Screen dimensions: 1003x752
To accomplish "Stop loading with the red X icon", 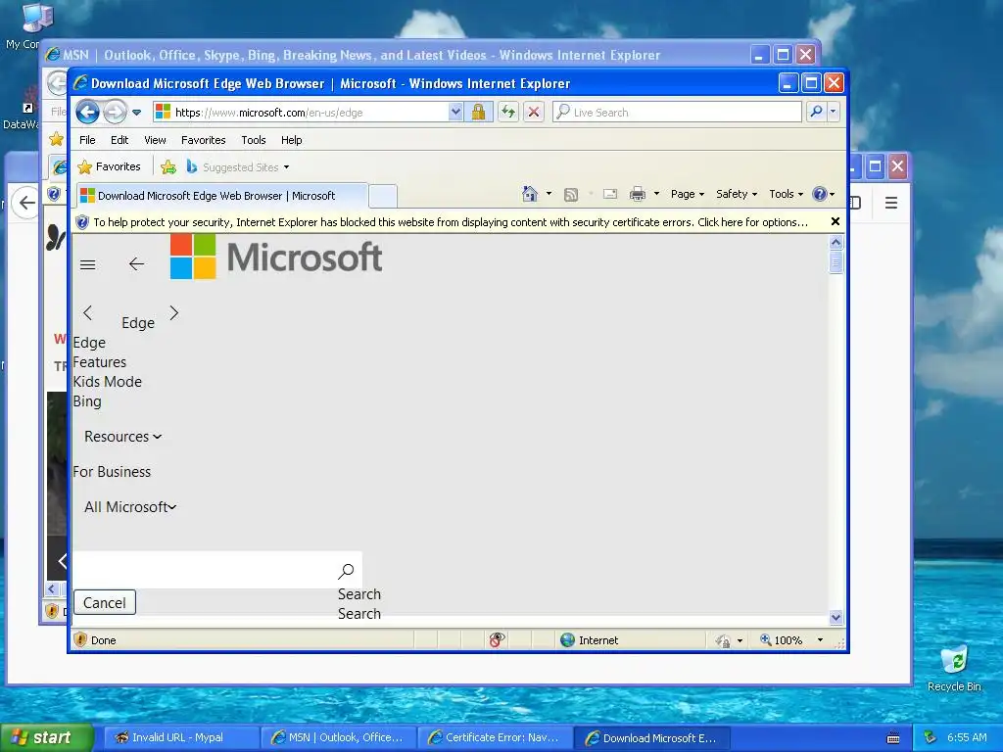I will pyautogui.click(x=534, y=113).
